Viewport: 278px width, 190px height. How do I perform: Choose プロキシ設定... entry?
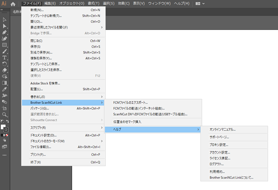(x=234, y=145)
